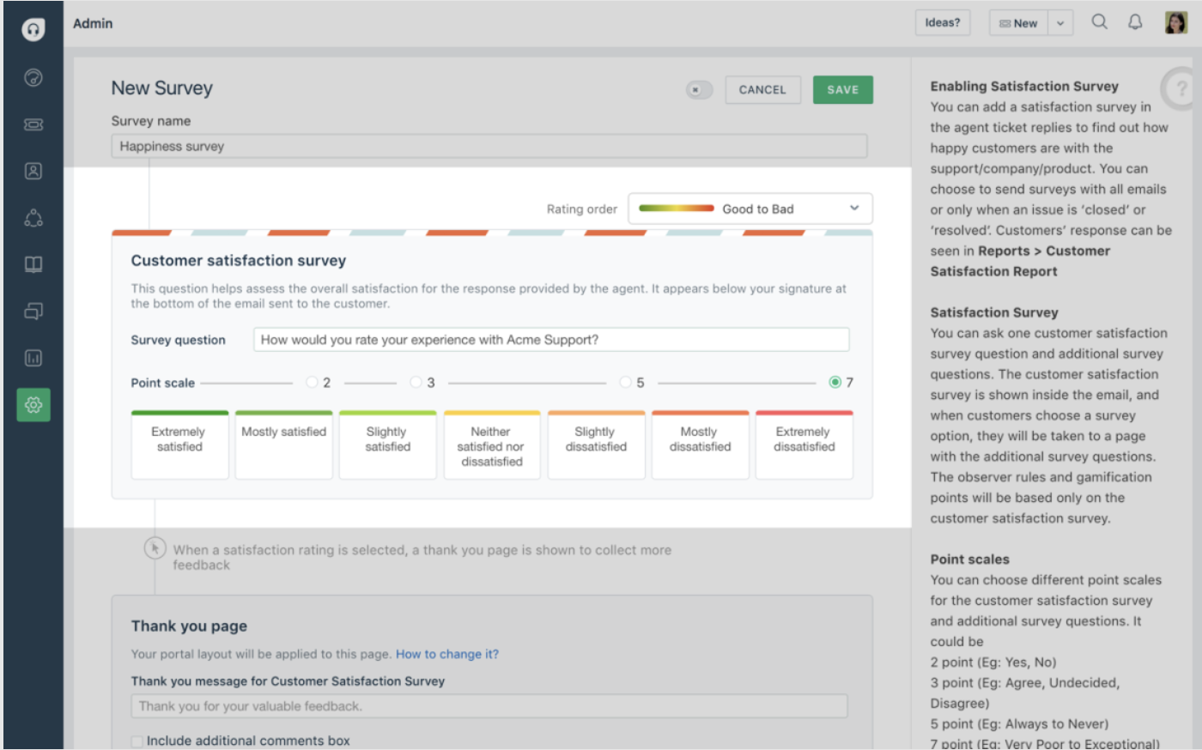Edit the Slightly dissatisfied label box
Viewport: 1202px width, 750px height.
click(x=596, y=445)
